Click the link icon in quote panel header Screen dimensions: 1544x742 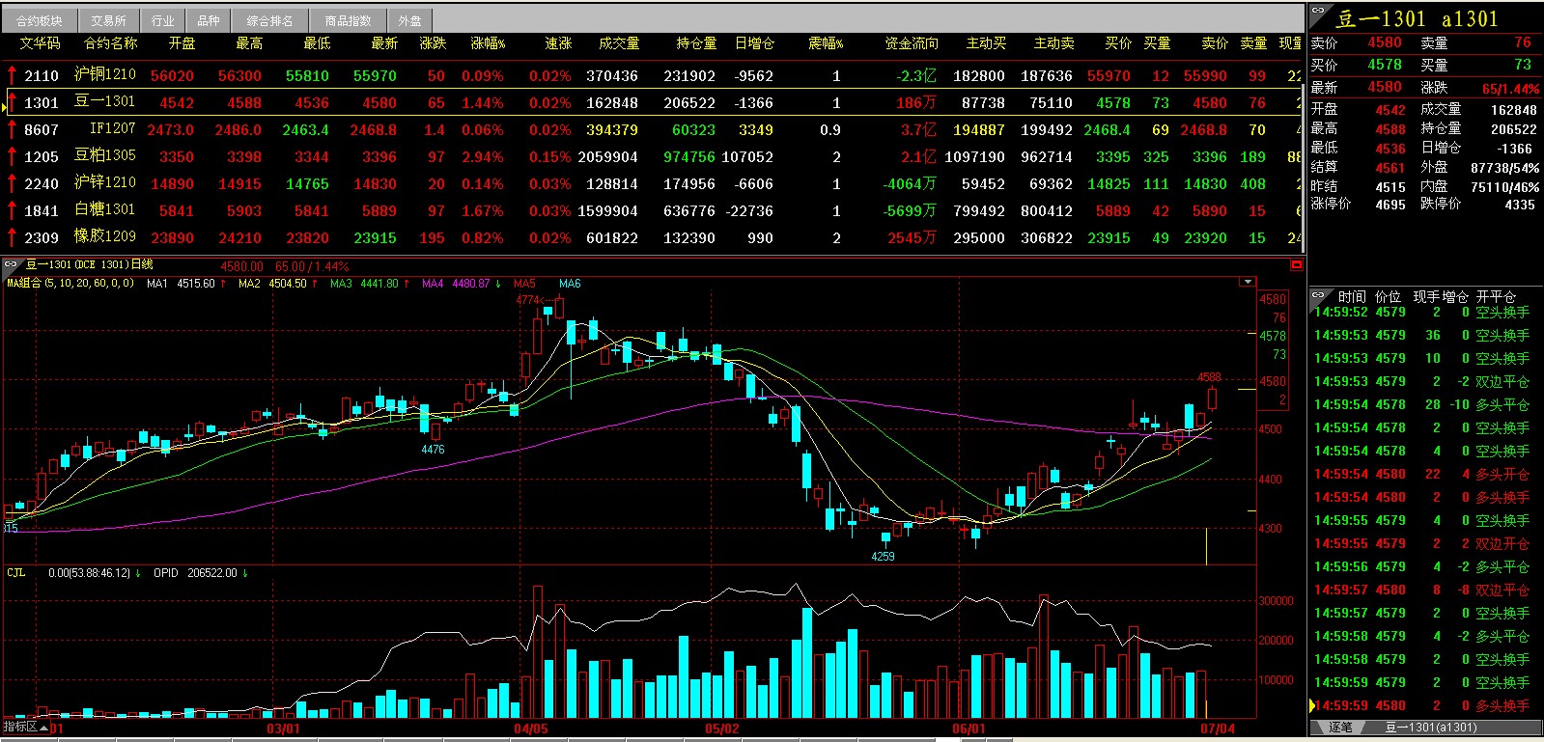click(x=1318, y=11)
